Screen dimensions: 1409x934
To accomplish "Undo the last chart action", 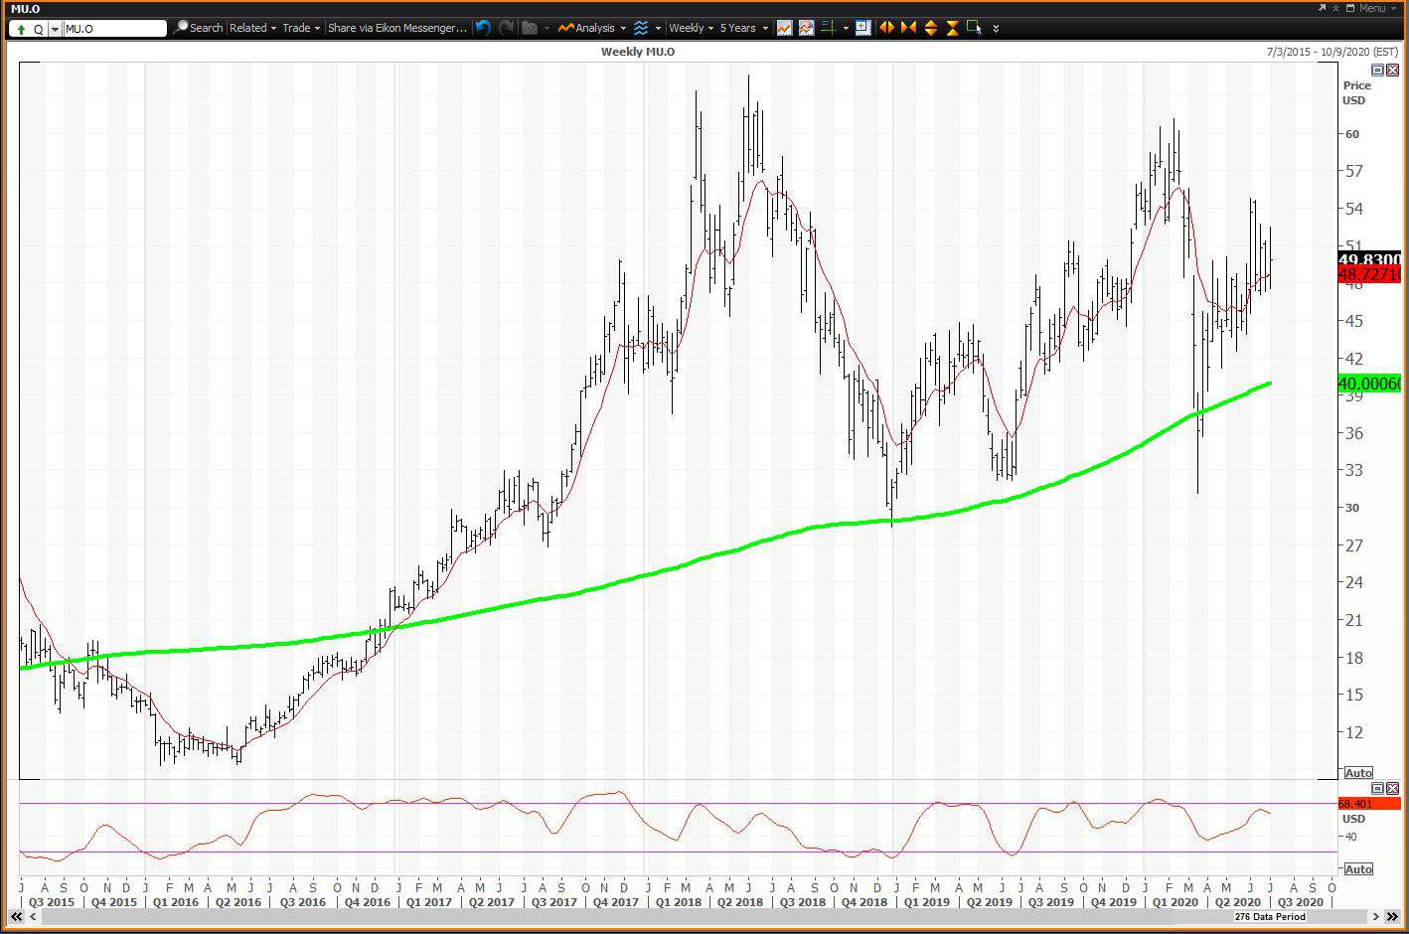I will pyautogui.click(x=483, y=28).
